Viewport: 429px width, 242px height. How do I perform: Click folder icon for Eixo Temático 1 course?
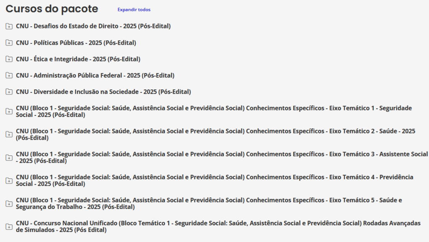click(9, 111)
